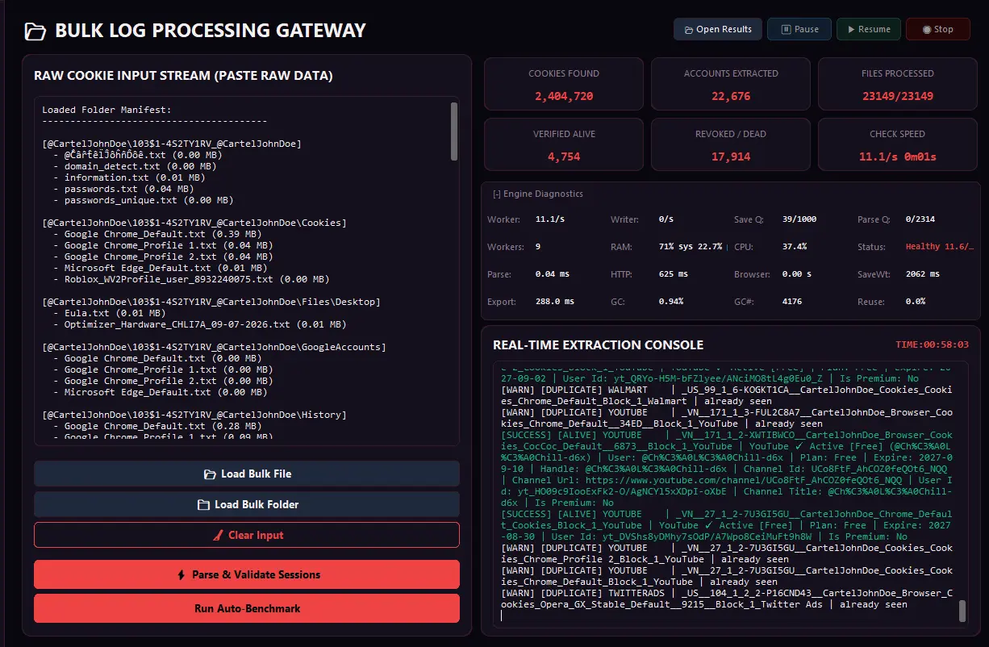Click the Real-Time Extraction Console heading
The image size is (989, 647).
pyautogui.click(x=599, y=344)
